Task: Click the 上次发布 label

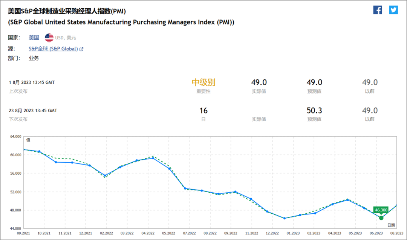Action: 18,91
